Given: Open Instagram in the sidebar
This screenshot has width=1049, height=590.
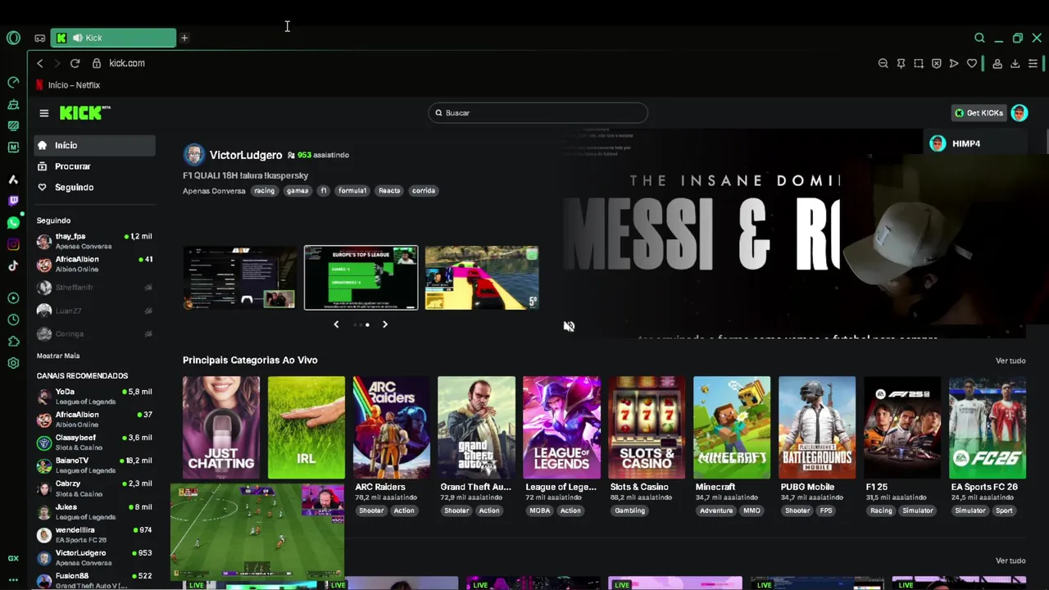Looking at the screenshot, I should click(x=13, y=244).
